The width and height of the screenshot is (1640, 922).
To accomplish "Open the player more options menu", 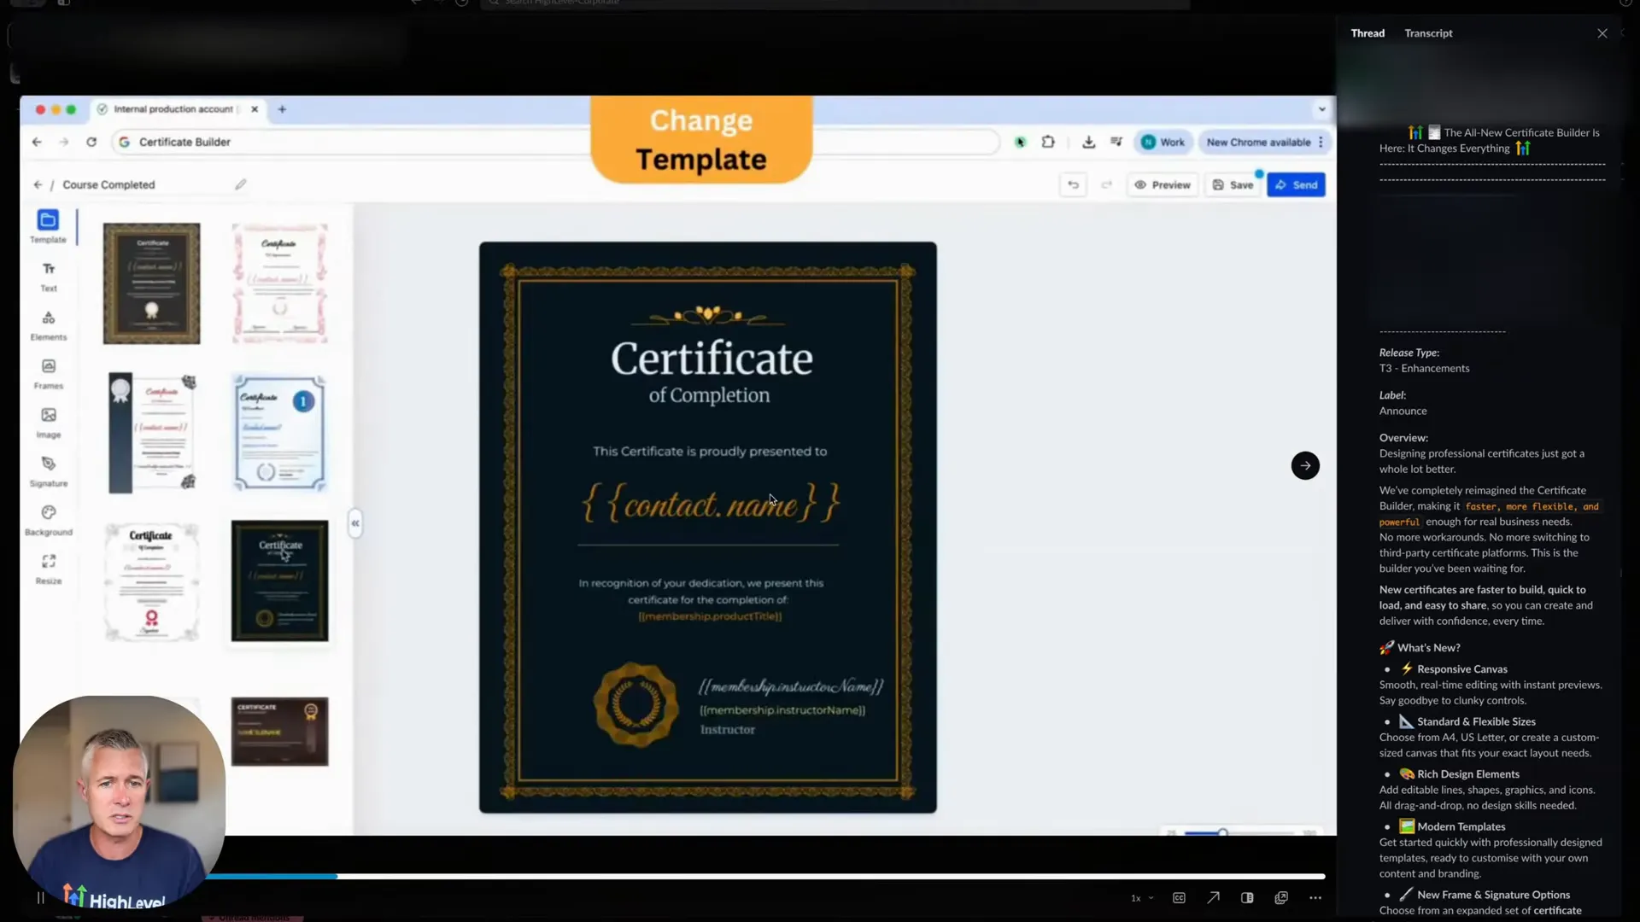I will (x=1315, y=898).
